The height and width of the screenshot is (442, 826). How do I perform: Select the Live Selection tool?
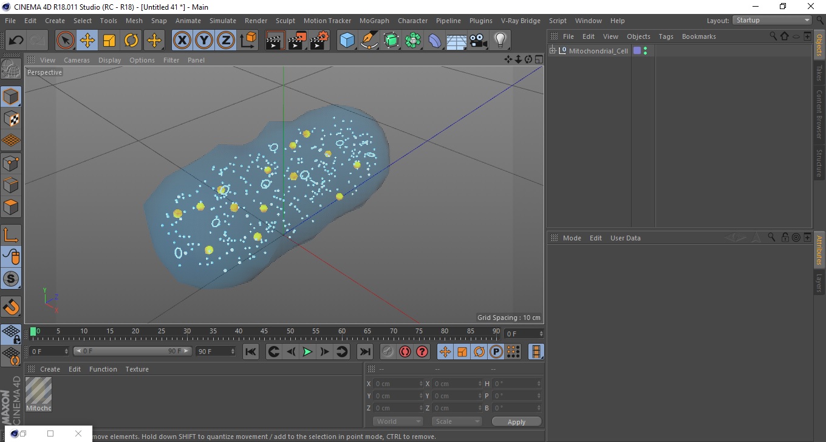[66, 41]
